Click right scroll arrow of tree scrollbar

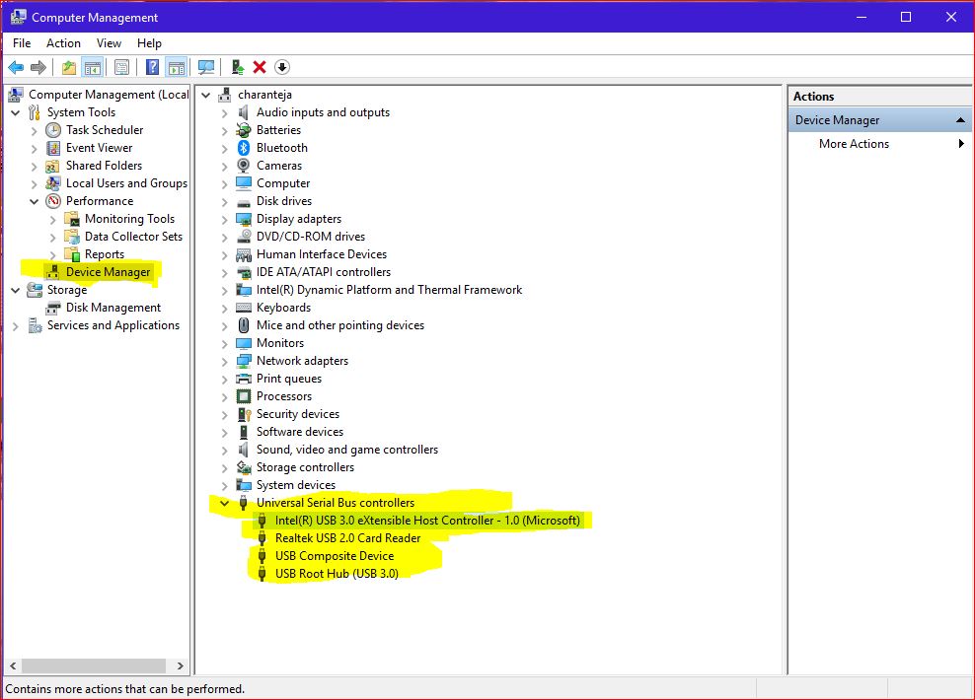coord(181,665)
